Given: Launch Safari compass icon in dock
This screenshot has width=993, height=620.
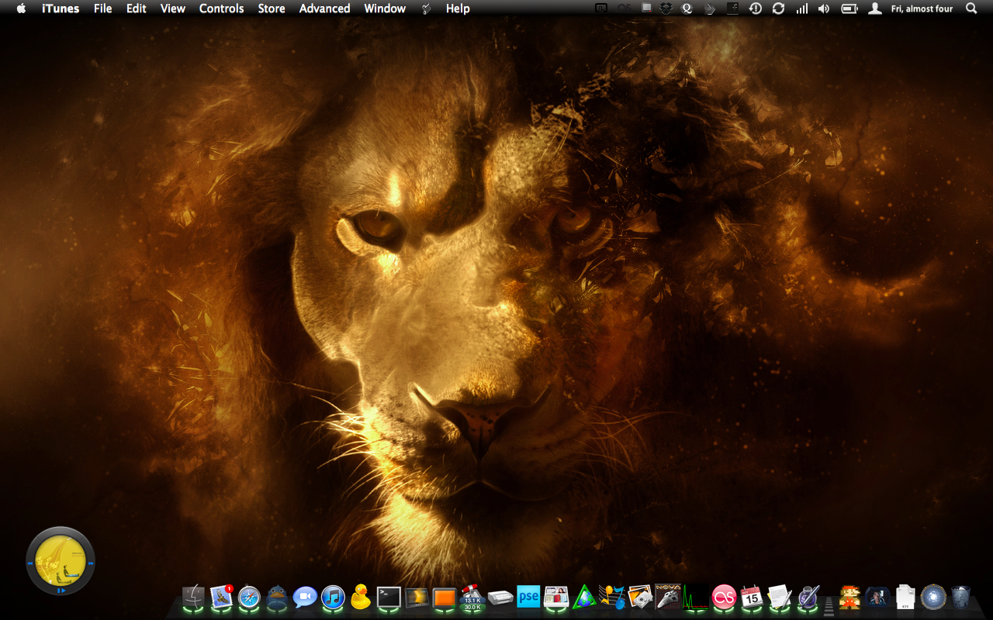Looking at the screenshot, I should 249,597.
